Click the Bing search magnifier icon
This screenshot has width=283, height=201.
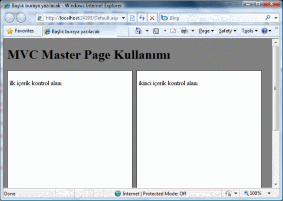[268, 17]
